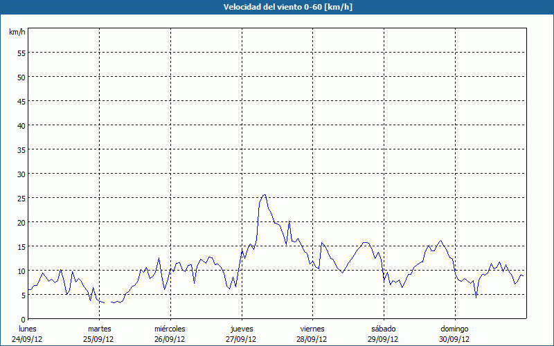Select the 'lunes' day label
Image resolution: width=554 pixels, height=346 pixels.
pyautogui.click(x=28, y=329)
